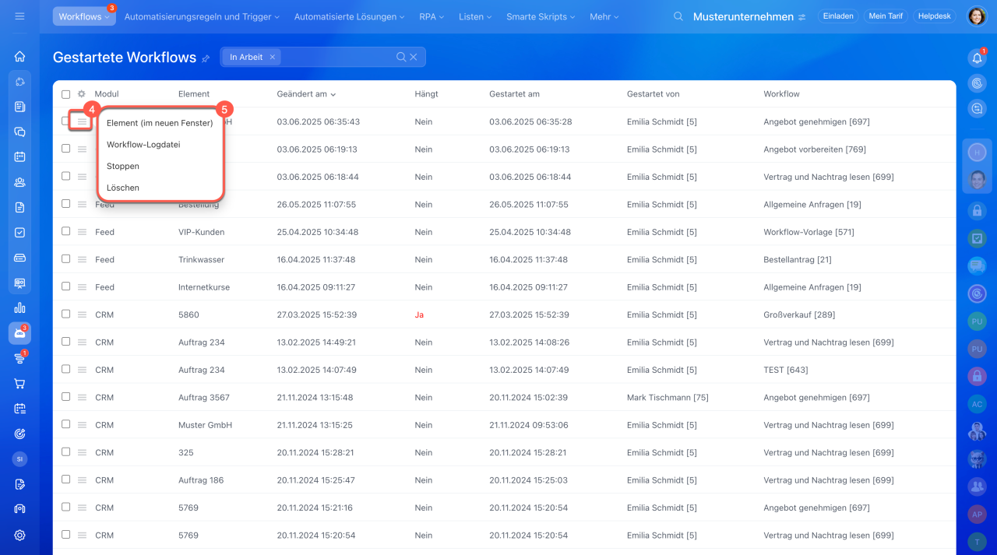Open row actions menu for VIP-Kunden
Viewport: 997px width, 555px height.
tap(82, 232)
